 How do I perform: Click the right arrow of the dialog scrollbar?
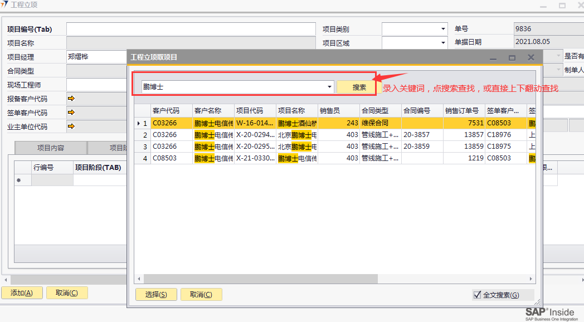pos(531,278)
